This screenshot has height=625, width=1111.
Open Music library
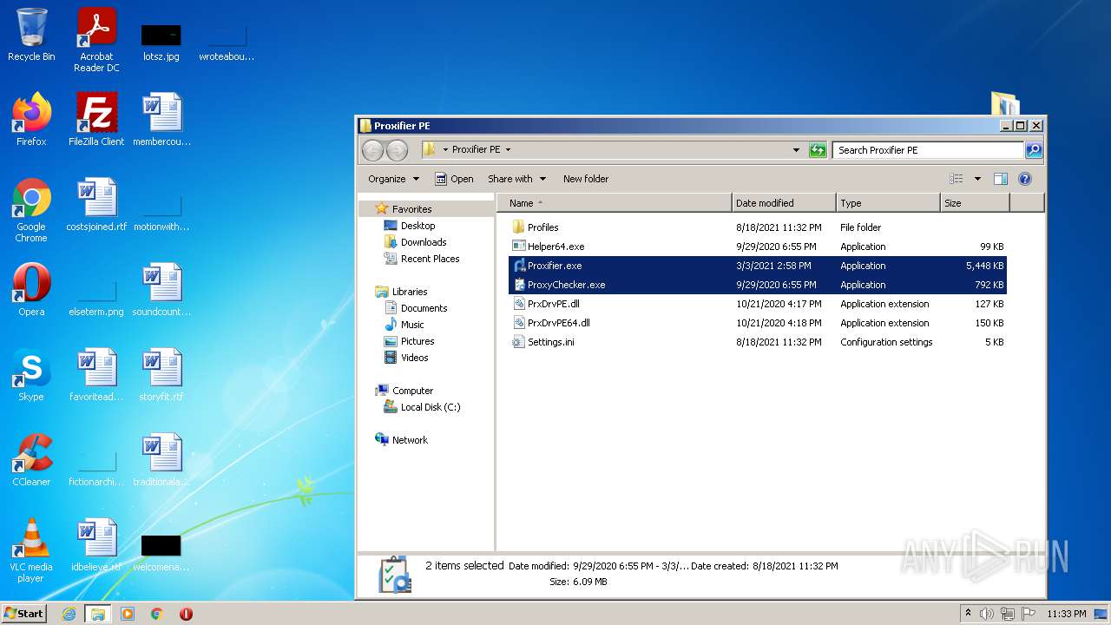pyautogui.click(x=412, y=325)
